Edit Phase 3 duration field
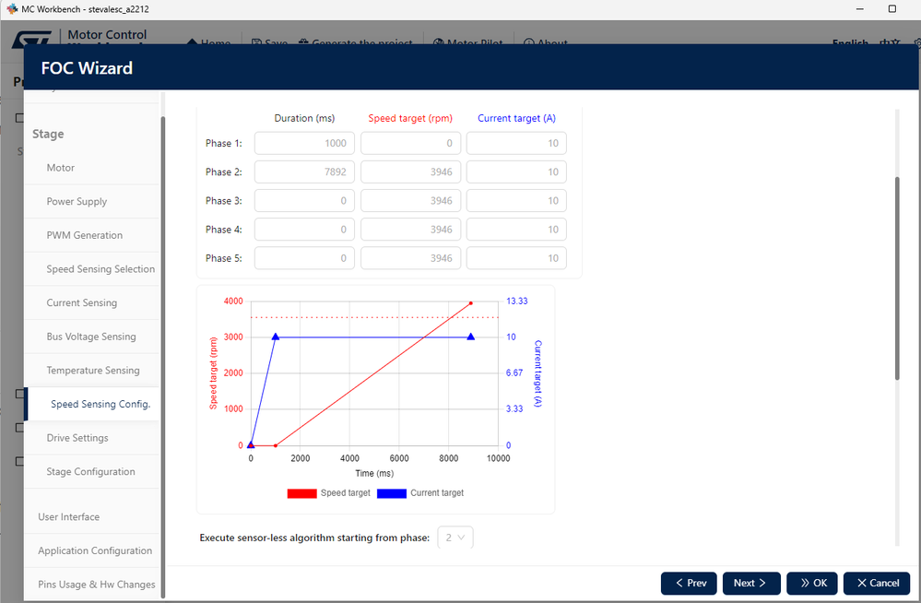The image size is (921, 603). pyautogui.click(x=304, y=201)
